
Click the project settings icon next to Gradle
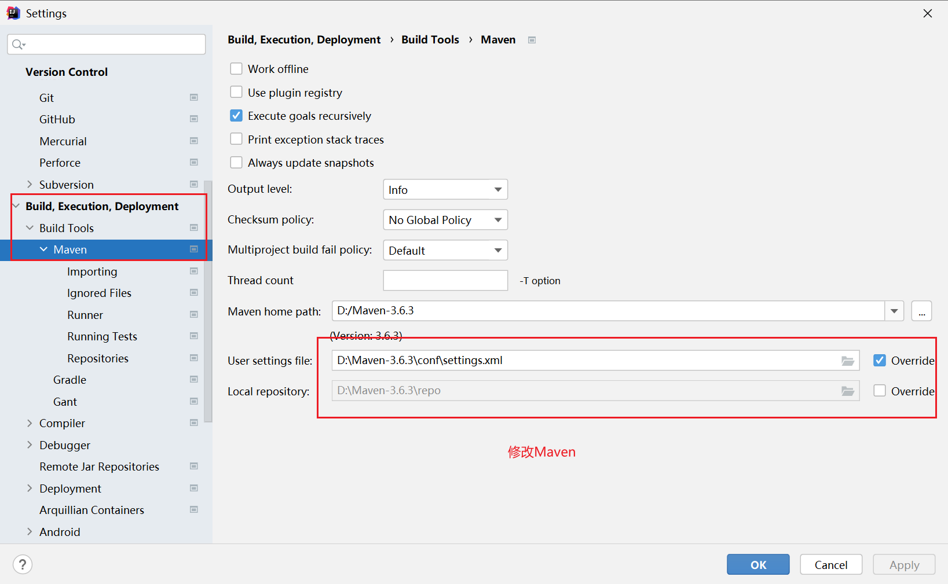tap(194, 380)
